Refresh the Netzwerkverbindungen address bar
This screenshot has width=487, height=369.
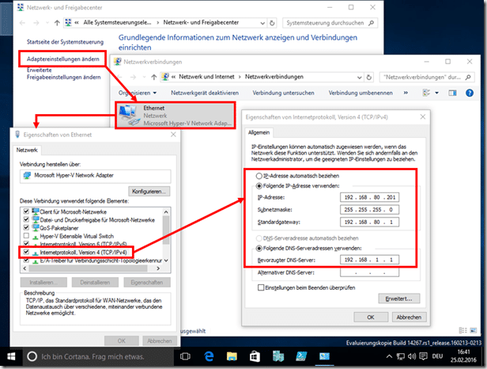pyautogui.click(x=368, y=77)
